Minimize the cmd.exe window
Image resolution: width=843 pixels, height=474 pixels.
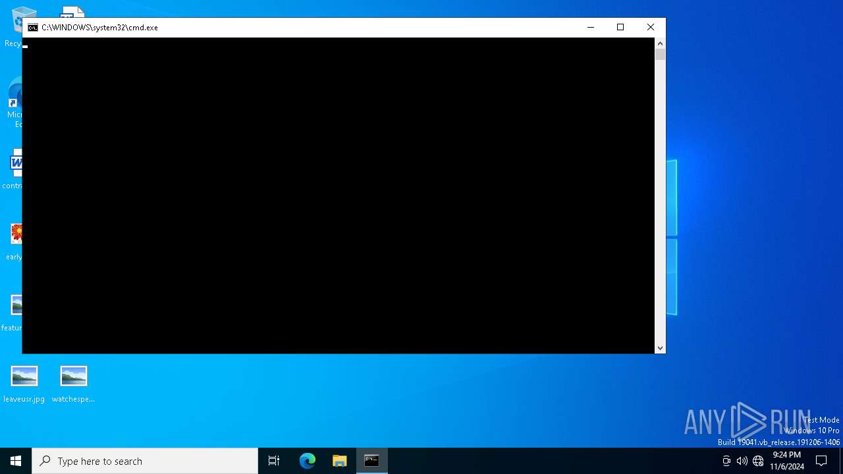click(591, 27)
